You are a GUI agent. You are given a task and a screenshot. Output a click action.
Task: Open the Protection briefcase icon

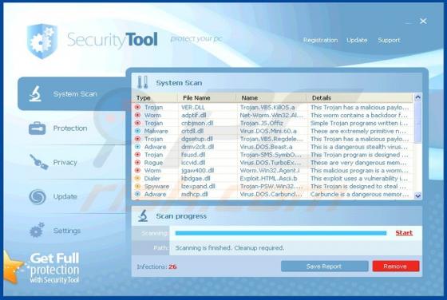pyautogui.click(x=37, y=128)
